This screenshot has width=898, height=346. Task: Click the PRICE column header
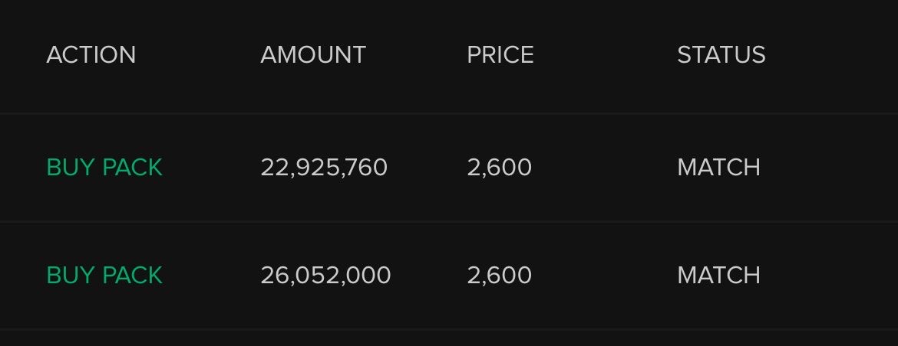pyautogui.click(x=500, y=55)
